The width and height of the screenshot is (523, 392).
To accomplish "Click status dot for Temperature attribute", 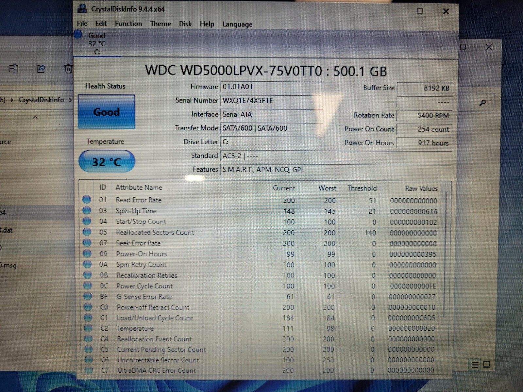I will (88, 328).
